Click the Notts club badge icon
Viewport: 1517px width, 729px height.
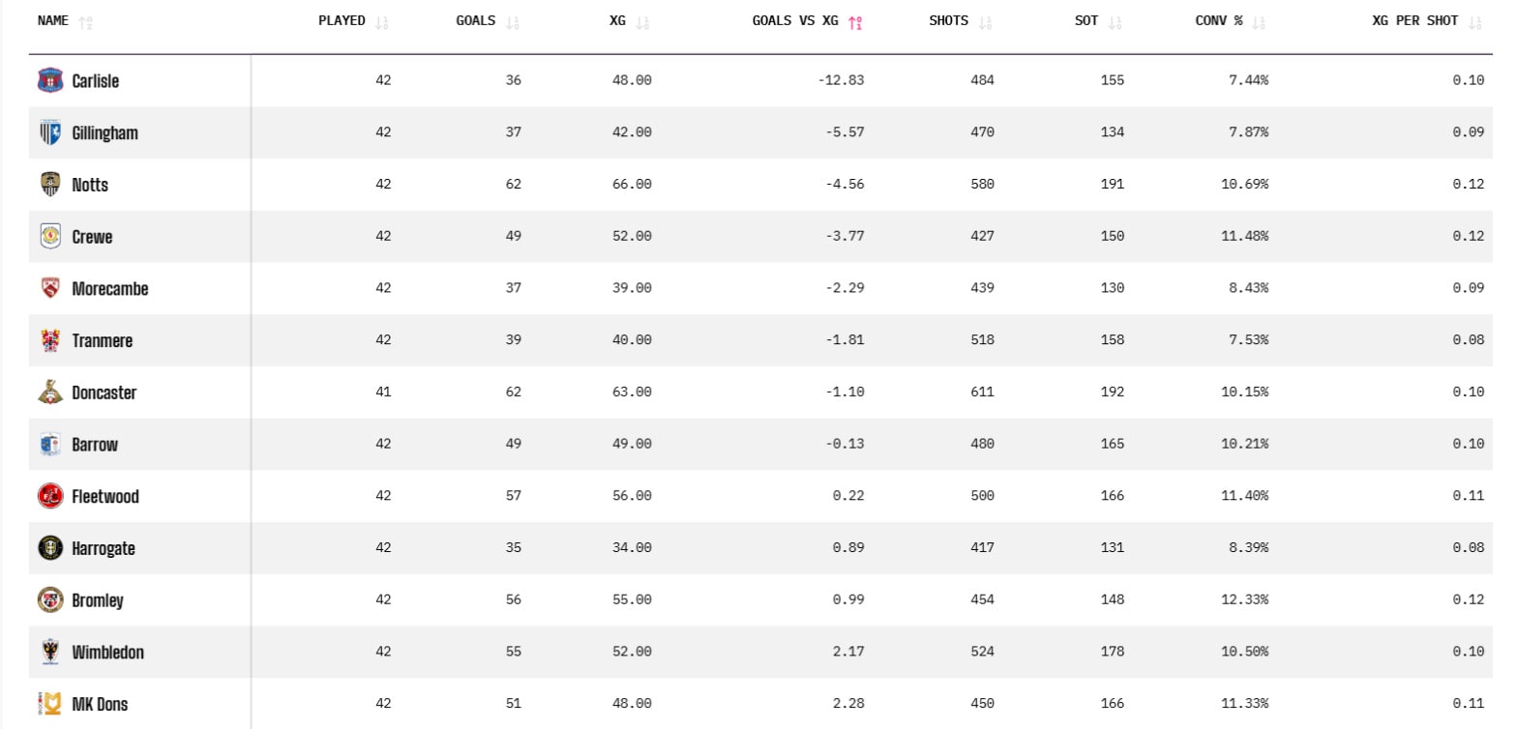[x=49, y=185]
